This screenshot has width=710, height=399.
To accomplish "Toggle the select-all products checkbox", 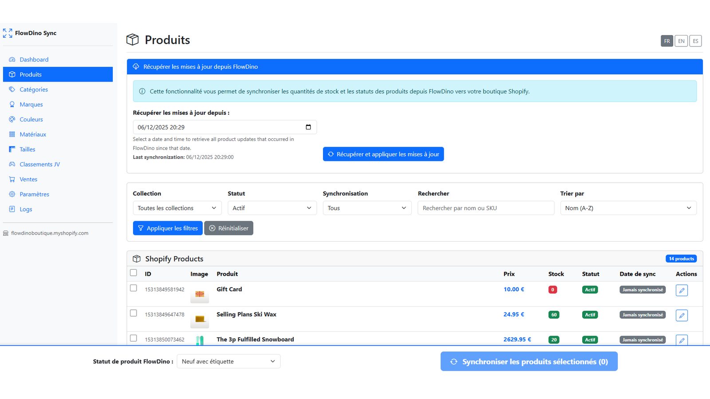I will [x=134, y=273].
